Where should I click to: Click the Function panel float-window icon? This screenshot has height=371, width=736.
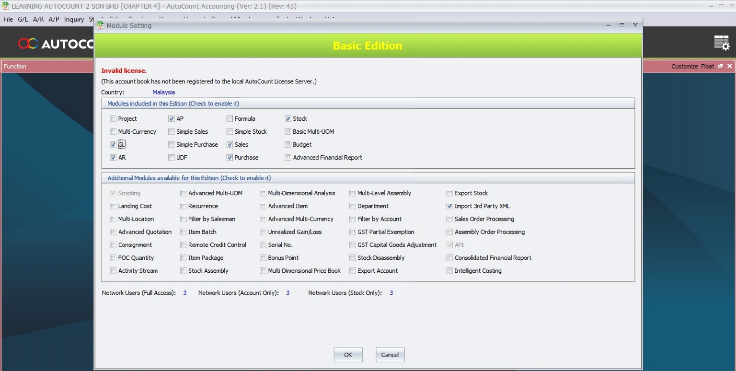click(x=721, y=66)
